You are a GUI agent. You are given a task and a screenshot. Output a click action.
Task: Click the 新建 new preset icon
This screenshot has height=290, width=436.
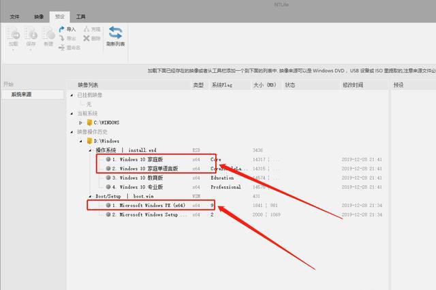48,33
